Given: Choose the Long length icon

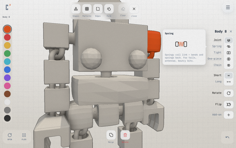Looking at the screenshot, I should pyautogui.click(x=228, y=82).
